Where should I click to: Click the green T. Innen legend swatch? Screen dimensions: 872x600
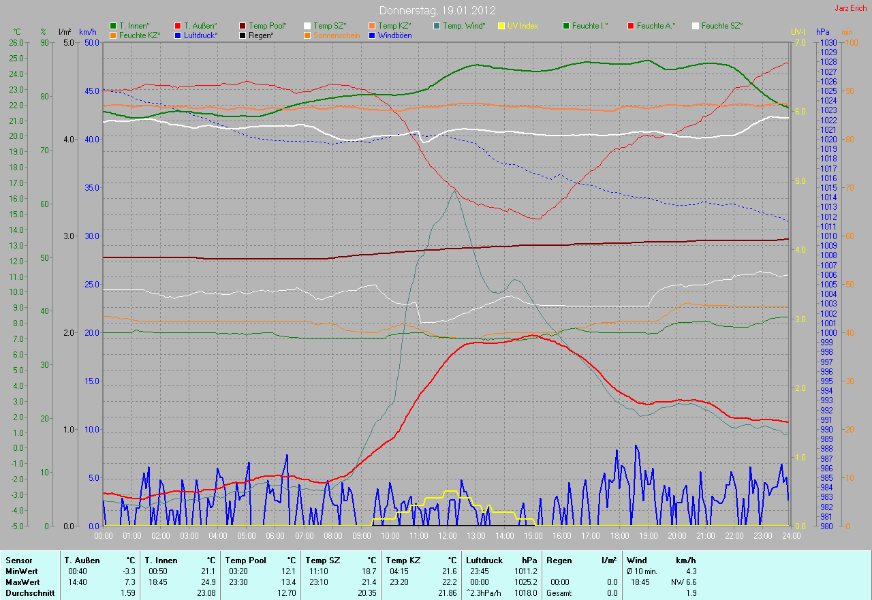pos(113,26)
